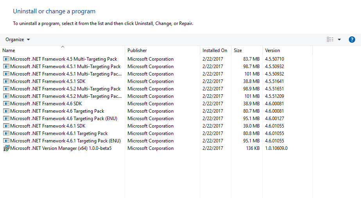Select 'Microsoft .NET Framework 4.6 SDK' name

(x=46, y=104)
